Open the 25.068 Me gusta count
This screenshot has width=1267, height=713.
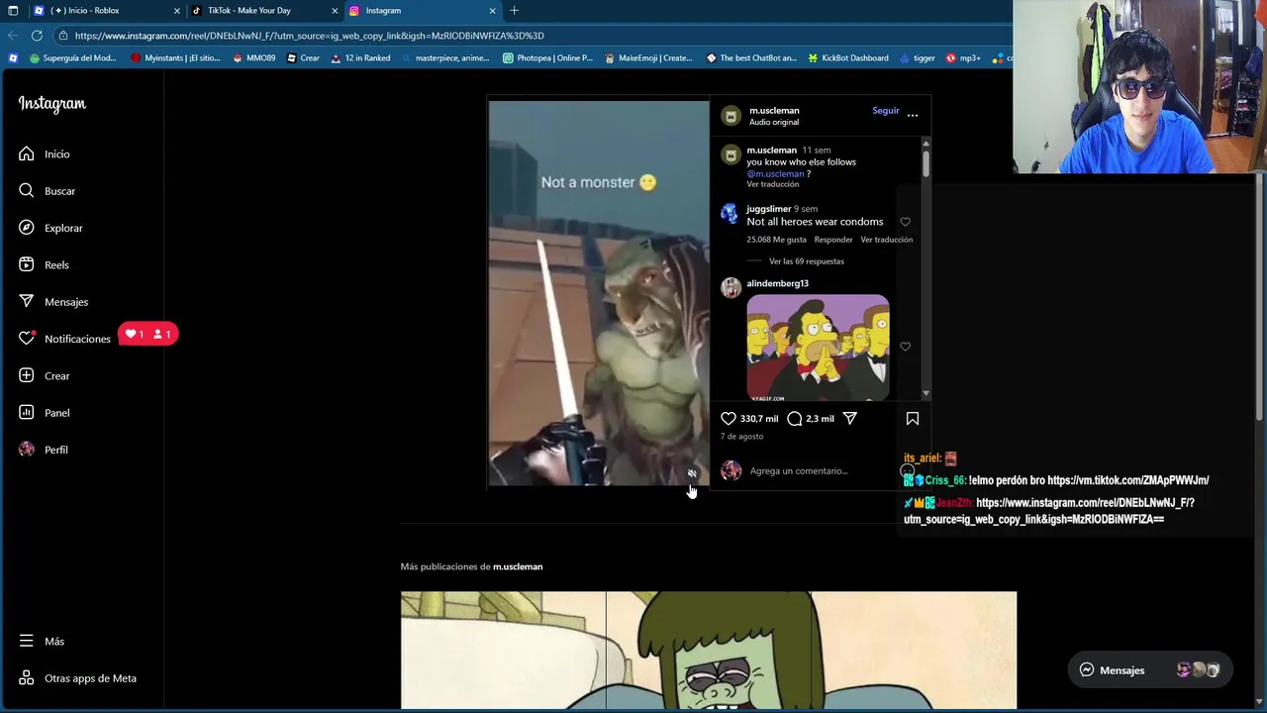776,240
